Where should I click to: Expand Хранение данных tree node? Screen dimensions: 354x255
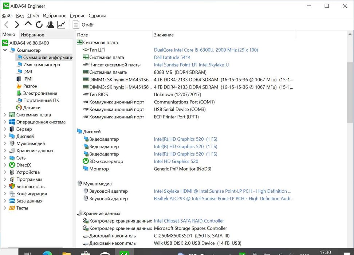coord(5,151)
